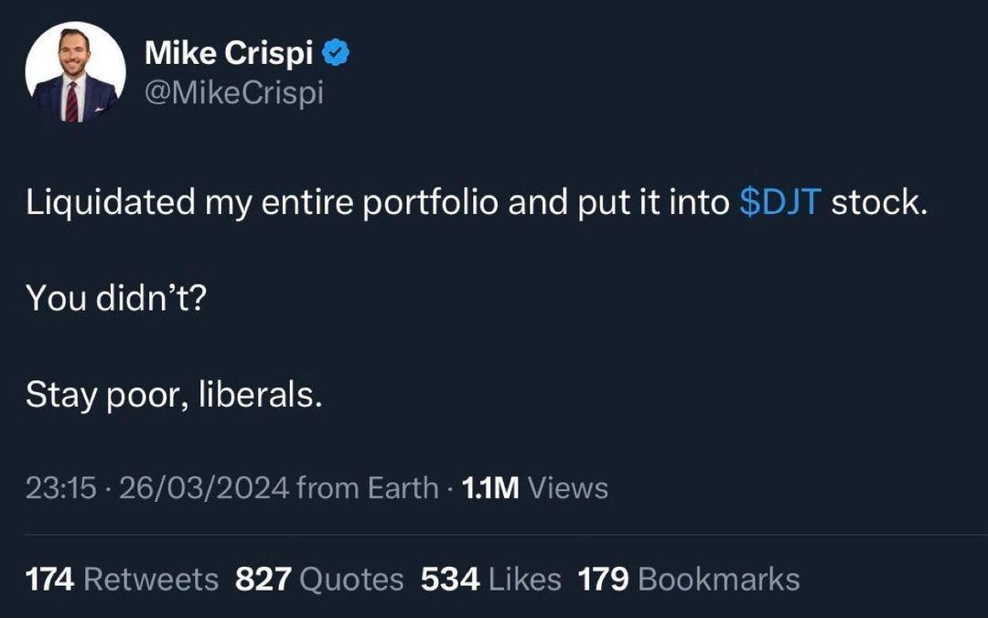Click the 'Retweets' label beside 174

pos(148,579)
